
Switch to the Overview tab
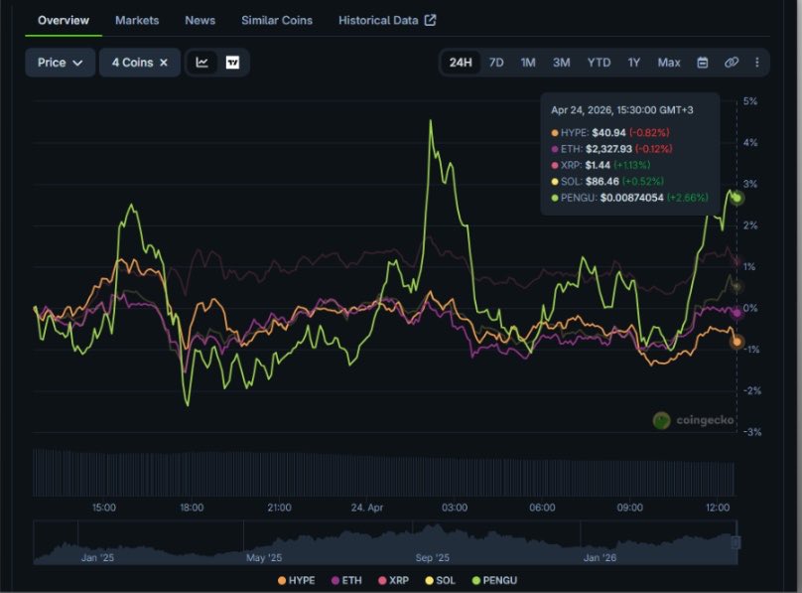pyautogui.click(x=64, y=21)
